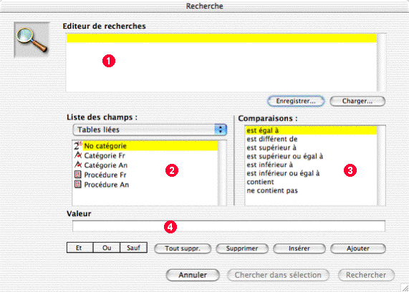Click the Tables liées dropdown arrows
409x292 pixels.
[x=221, y=130]
